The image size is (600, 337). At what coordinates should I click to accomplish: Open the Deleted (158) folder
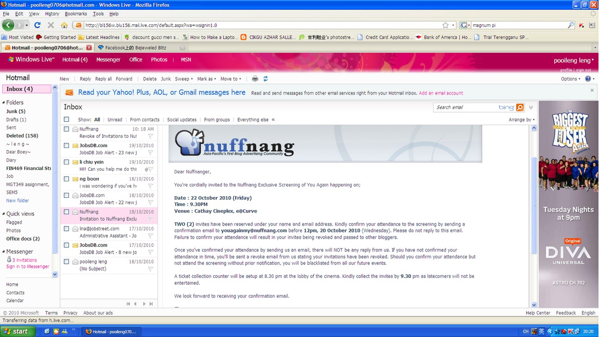[x=22, y=136]
